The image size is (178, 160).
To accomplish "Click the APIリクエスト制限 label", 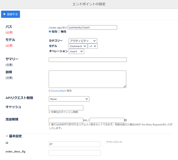I will pos(19,98).
